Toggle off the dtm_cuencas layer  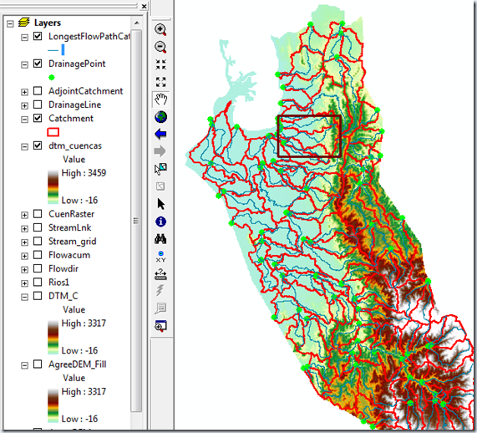point(38,145)
